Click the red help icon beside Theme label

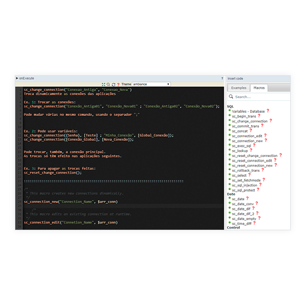tap(118, 84)
